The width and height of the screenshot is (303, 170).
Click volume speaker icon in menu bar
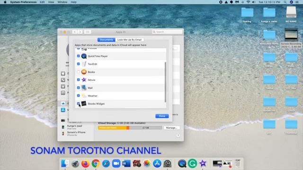[254, 2]
